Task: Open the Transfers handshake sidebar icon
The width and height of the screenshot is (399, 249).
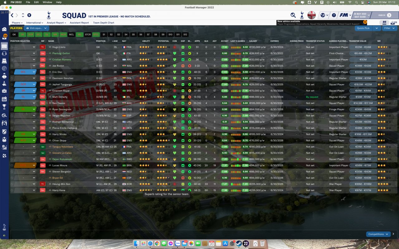Action: tap(4, 123)
